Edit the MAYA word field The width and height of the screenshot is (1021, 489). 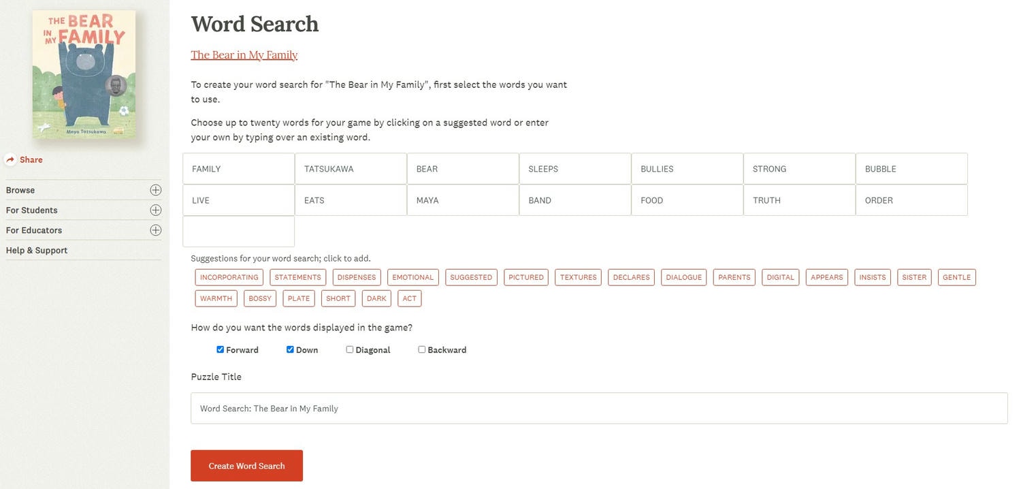pyautogui.click(x=463, y=200)
